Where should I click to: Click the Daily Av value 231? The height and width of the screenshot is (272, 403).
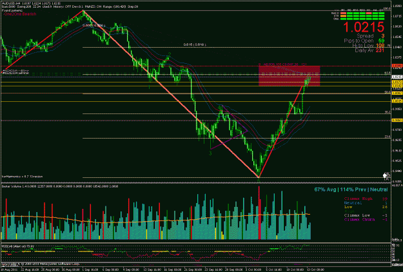[x=380, y=50]
